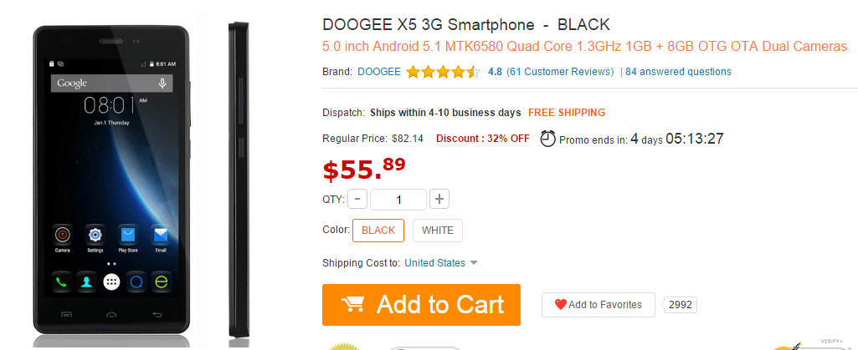Click the red heart favorites icon
The image size is (858, 350).
(x=561, y=305)
